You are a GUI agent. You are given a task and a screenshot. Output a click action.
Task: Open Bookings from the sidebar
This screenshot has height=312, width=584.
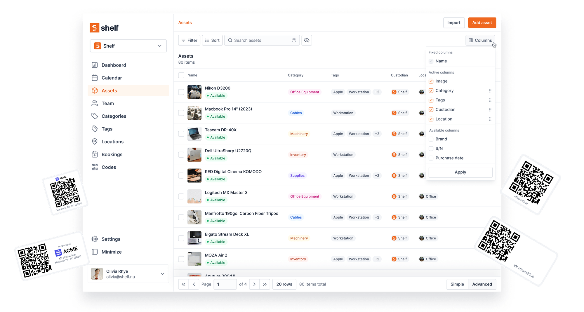(128, 154)
